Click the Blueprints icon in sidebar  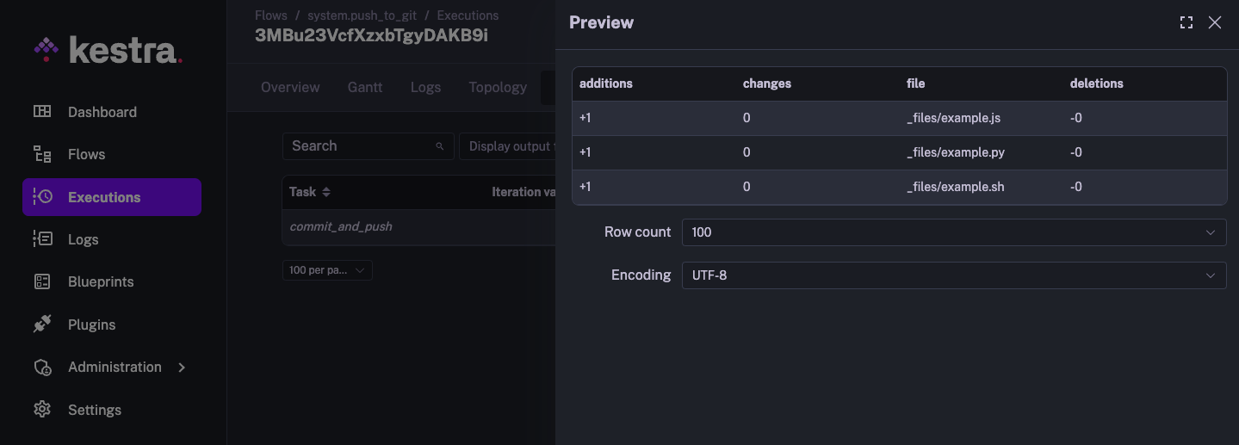point(42,281)
